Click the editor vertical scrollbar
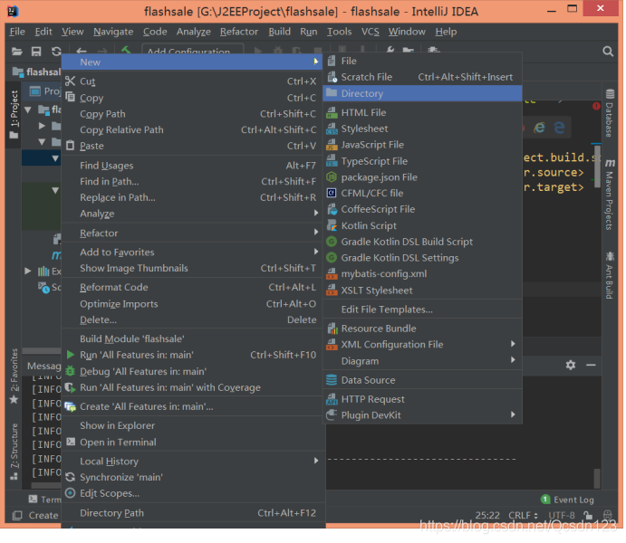Image resolution: width=626 pixels, height=543 pixels. click(597, 167)
